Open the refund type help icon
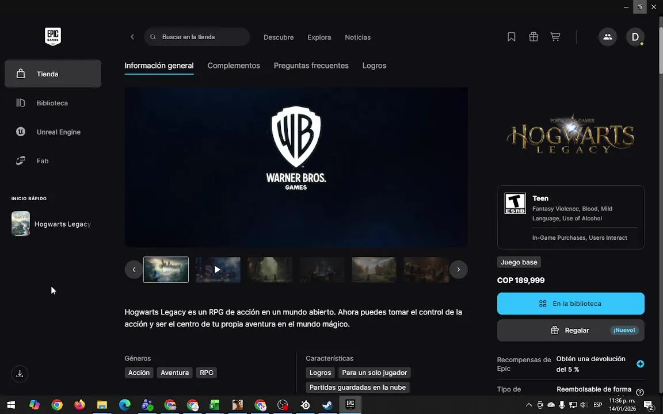This screenshot has height=414, width=663. (640, 393)
